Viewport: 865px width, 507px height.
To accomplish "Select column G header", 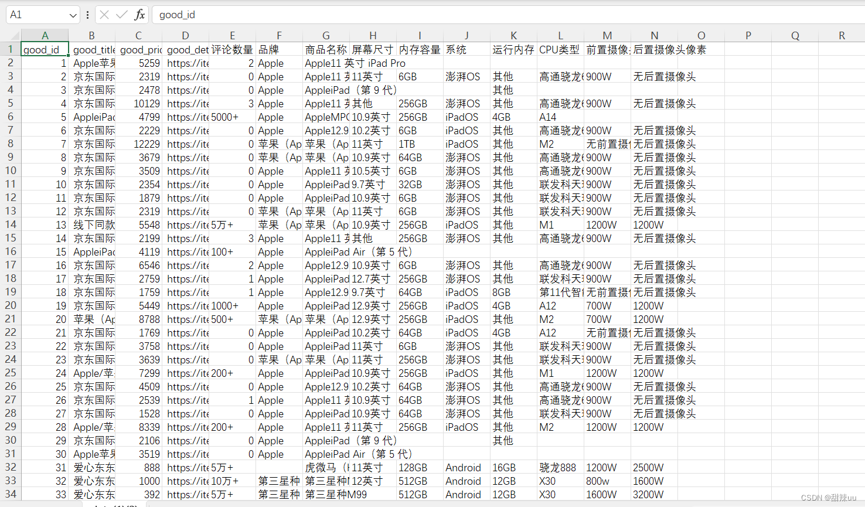I will click(x=326, y=36).
